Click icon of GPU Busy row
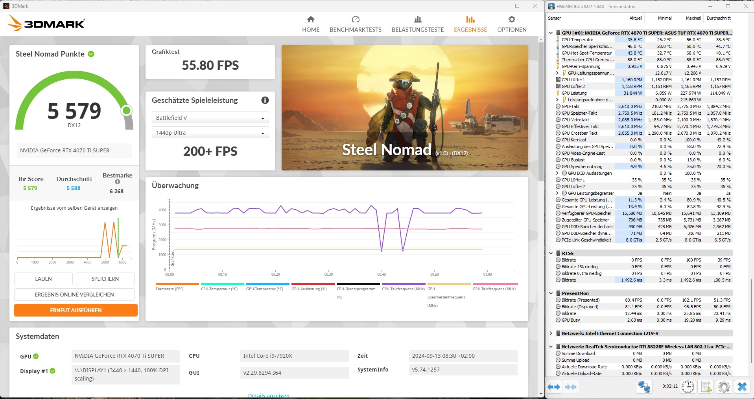Screen dimensions: 754x399 [x=558, y=320]
